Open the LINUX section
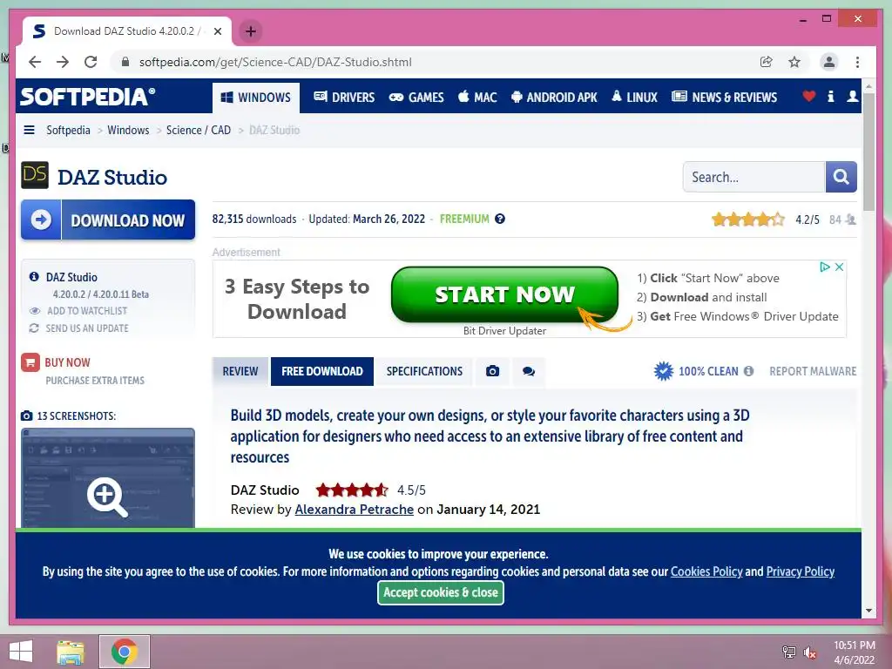The height and width of the screenshot is (669, 892). pyautogui.click(x=634, y=98)
